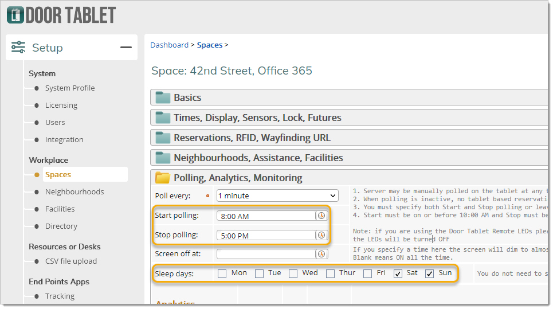This screenshot has height=309, width=553.
Task: Check the Fri sleep day checkbox
Action: 368,273
